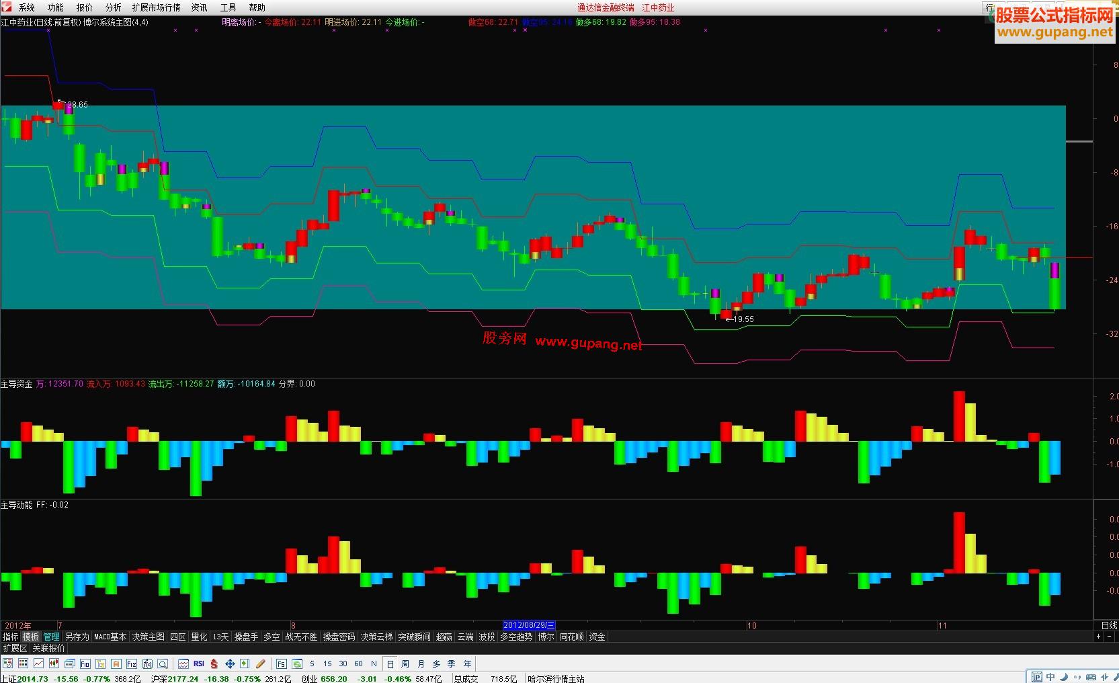Screen dimensions: 1119x683
Task: Select the 操盘手 template
Action: pos(246,637)
